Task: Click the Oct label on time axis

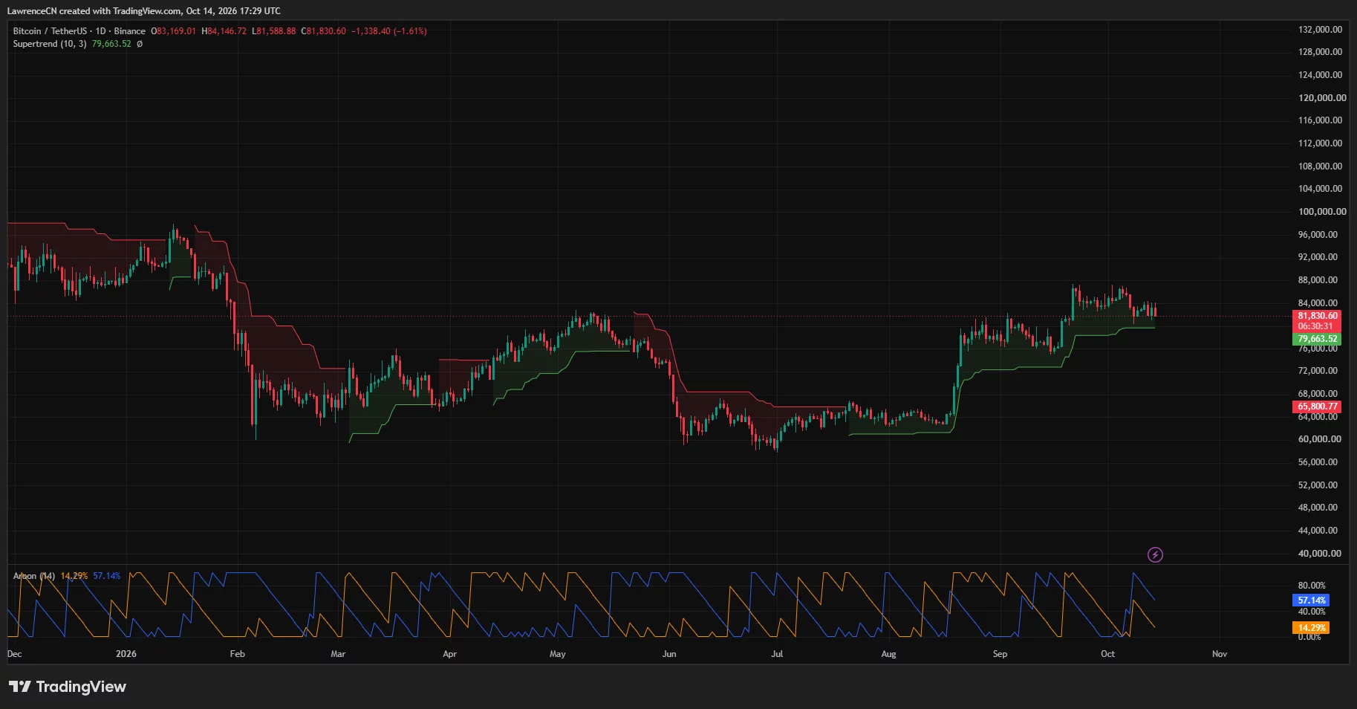Action: click(1107, 654)
